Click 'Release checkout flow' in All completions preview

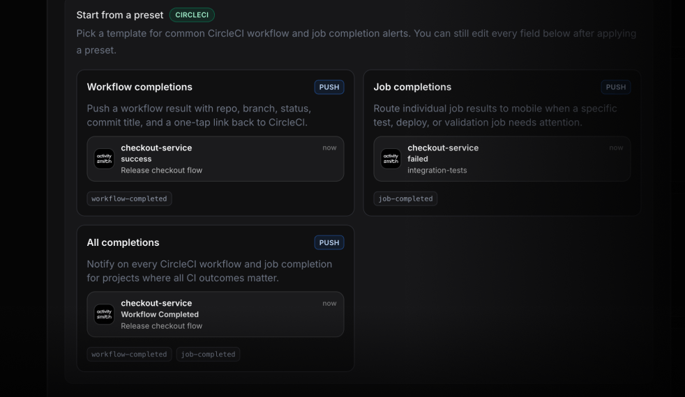[162, 326]
